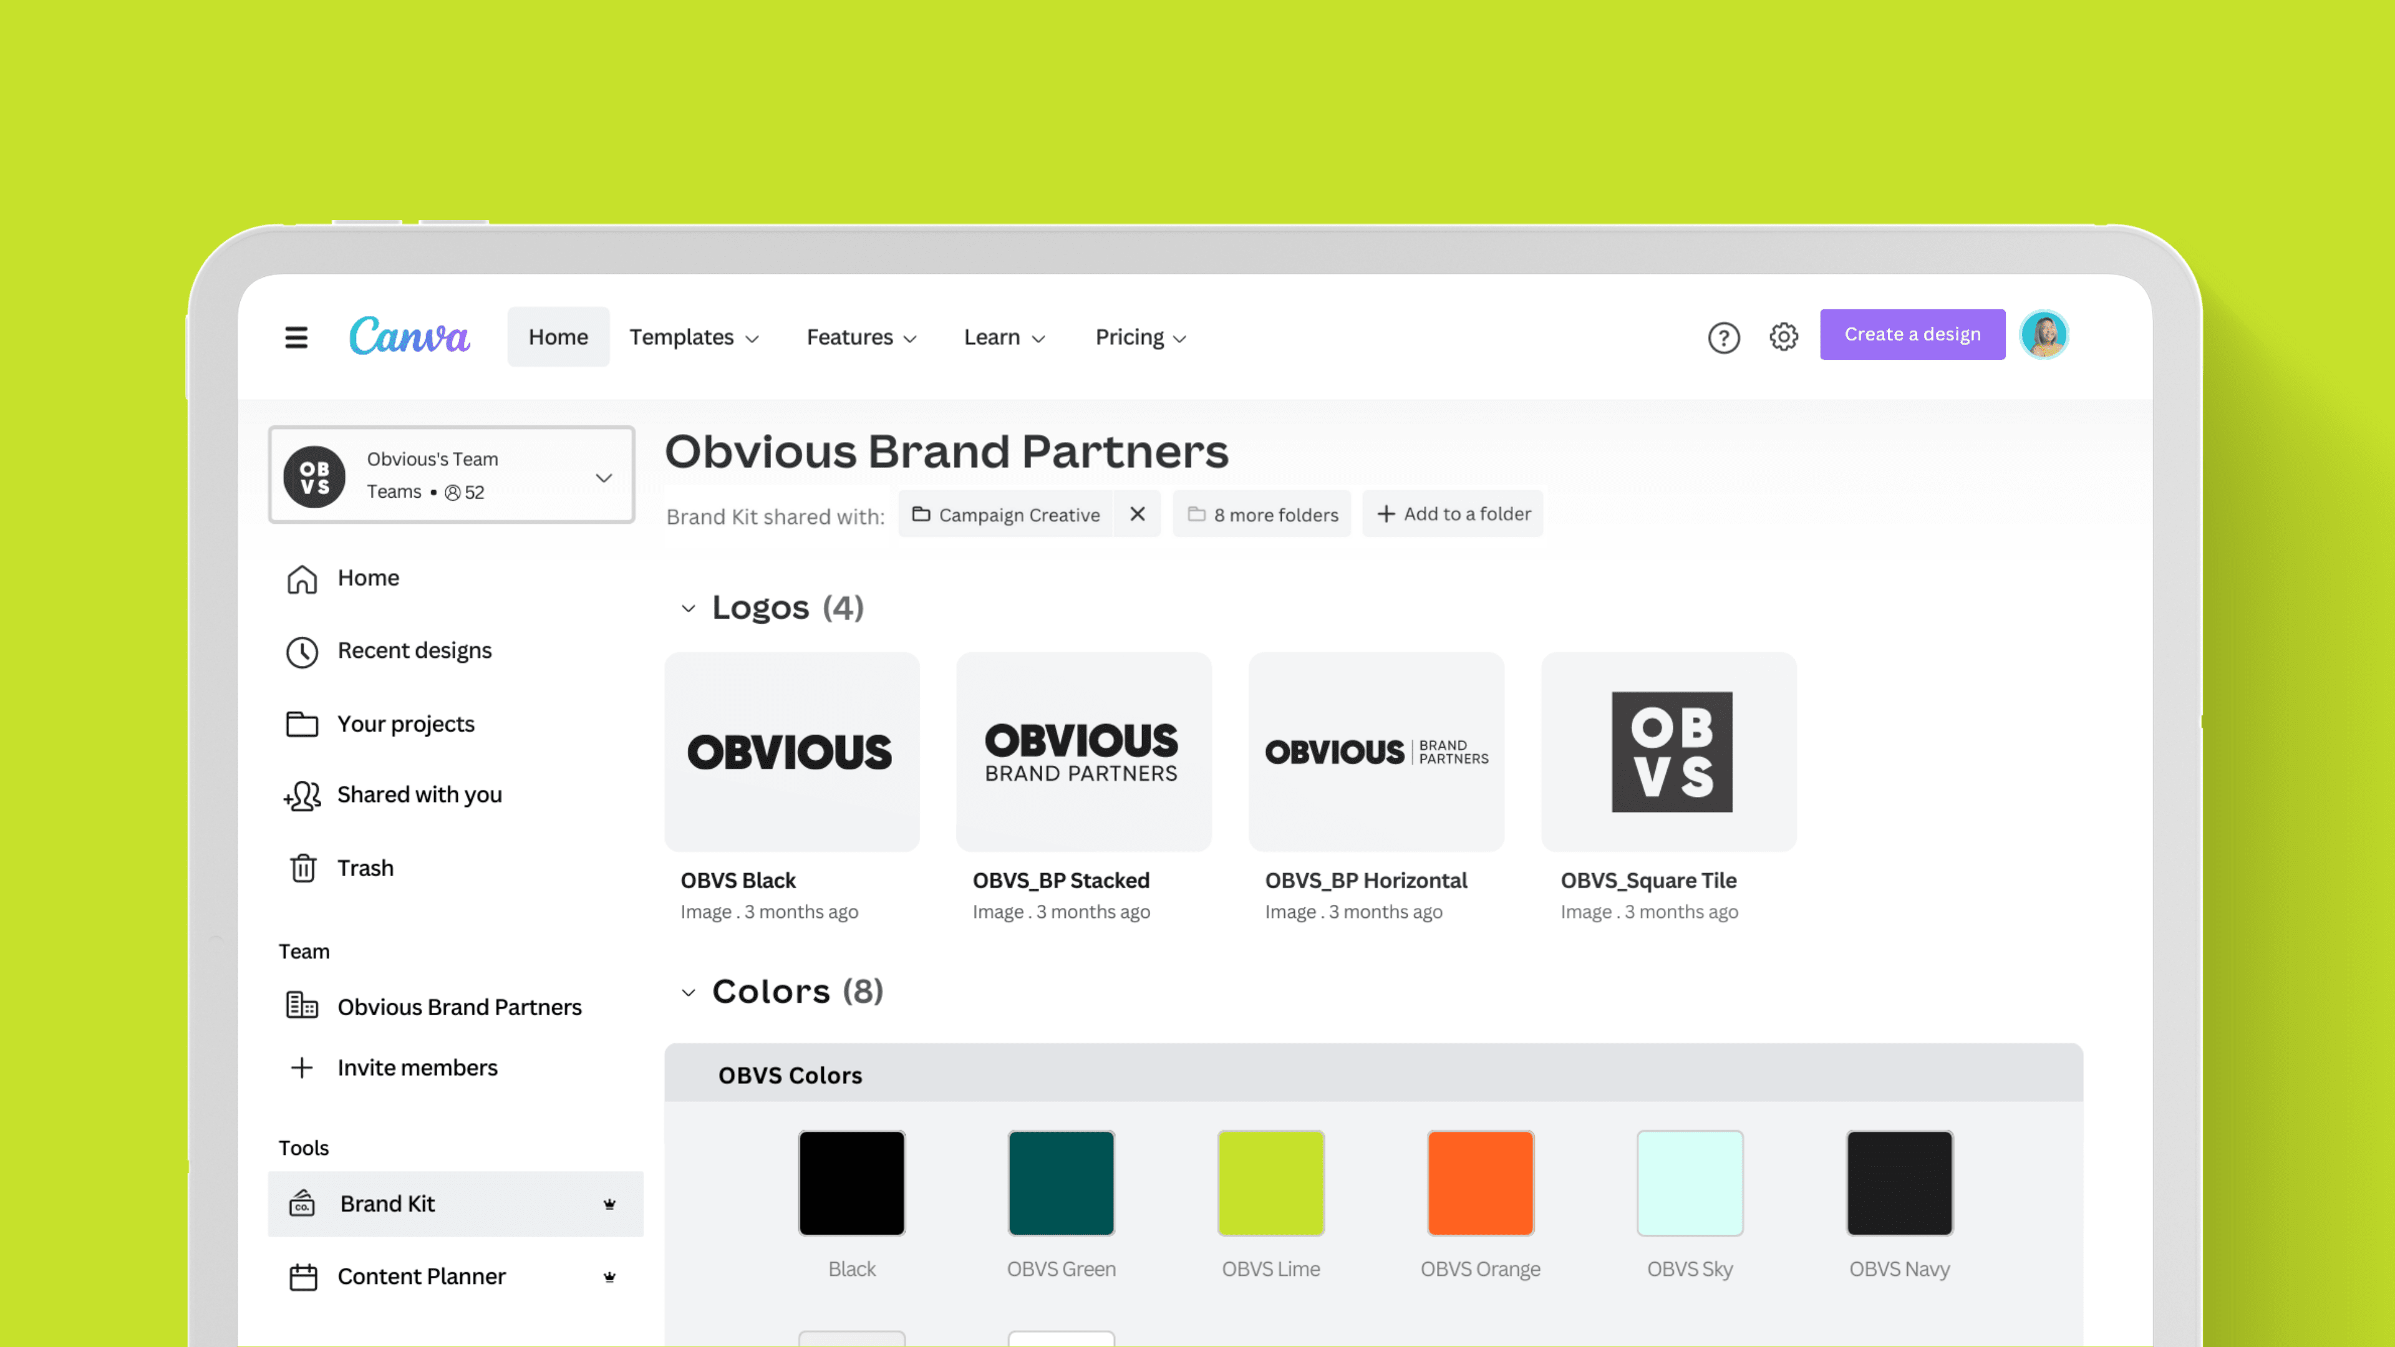Click Invite members under Team
Viewport: 2395px width, 1347px height.
(x=417, y=1067)
